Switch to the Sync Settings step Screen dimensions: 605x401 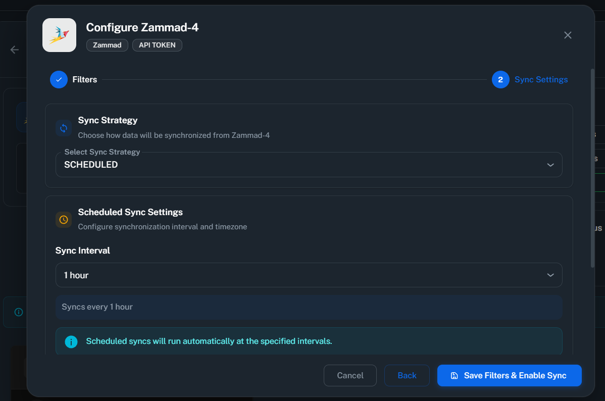click(541, 79)
